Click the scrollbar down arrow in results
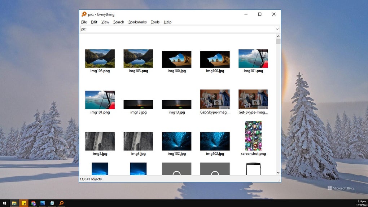The width and height of the screenshot is (368, 207). [278, 172]
